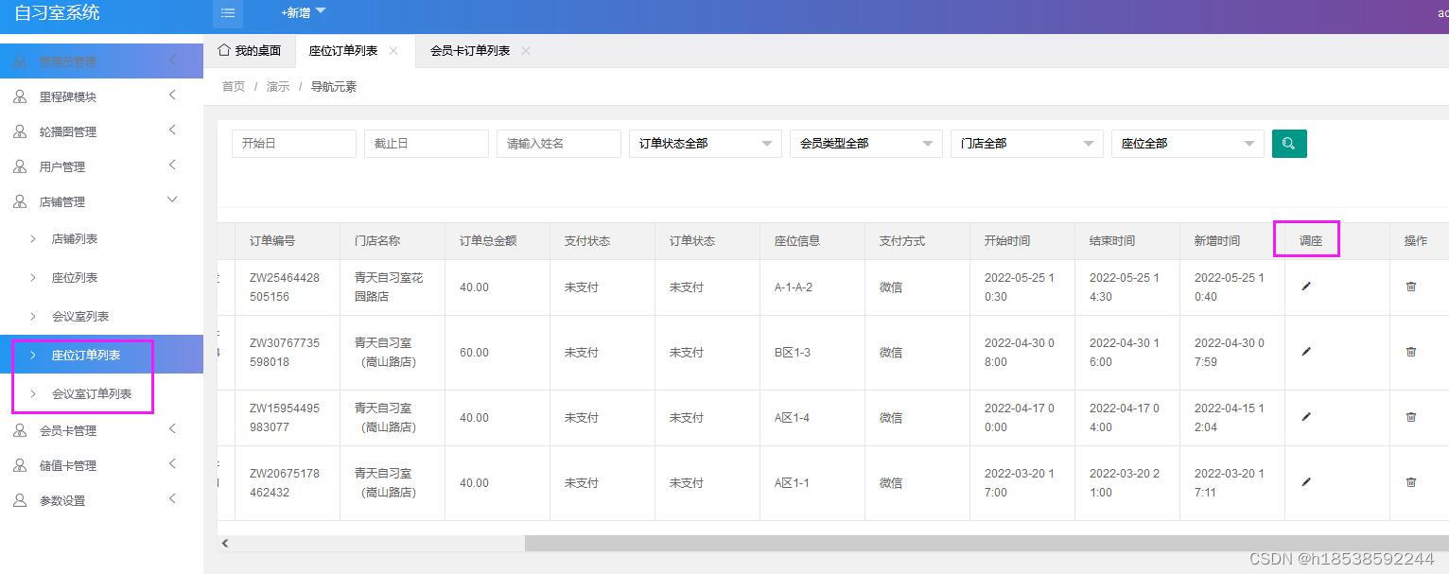Open 会议室订单列表 in sidebar

pyautogui.click(x=101, y=393)
